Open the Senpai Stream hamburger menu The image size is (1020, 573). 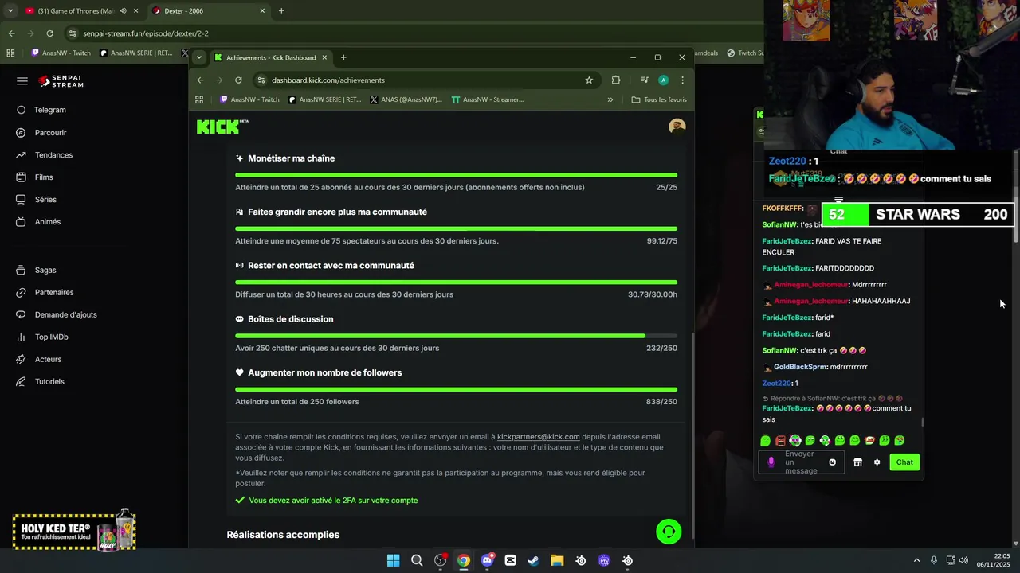[x=22, y=81]
